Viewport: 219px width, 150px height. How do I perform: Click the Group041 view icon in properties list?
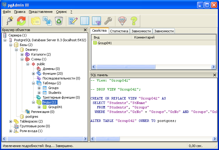point(95,43)
